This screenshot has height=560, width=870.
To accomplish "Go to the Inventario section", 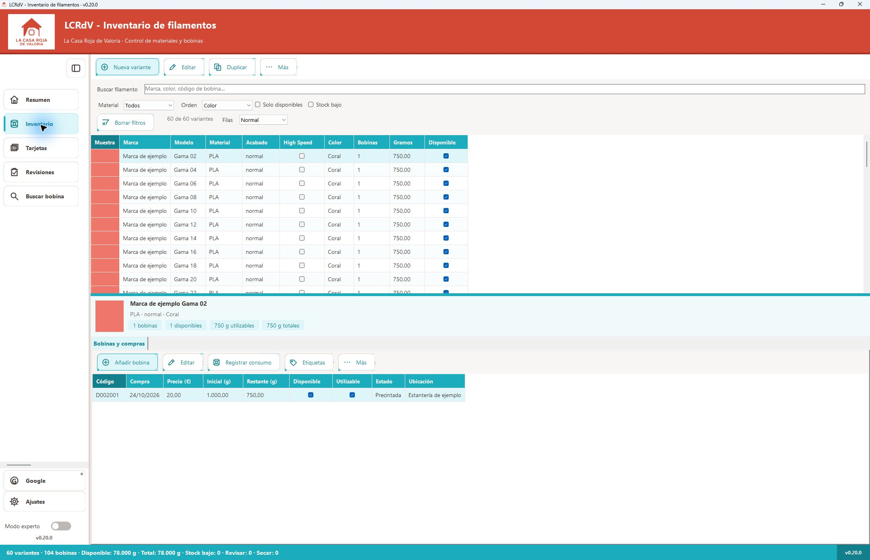I will tap(41, 124).
